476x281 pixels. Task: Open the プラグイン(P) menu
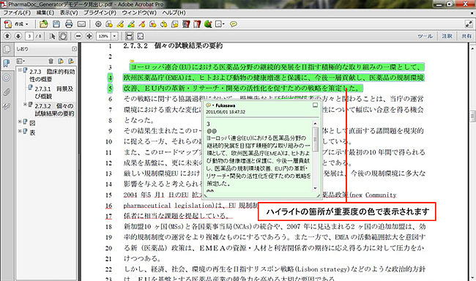(x=100, y=12)
